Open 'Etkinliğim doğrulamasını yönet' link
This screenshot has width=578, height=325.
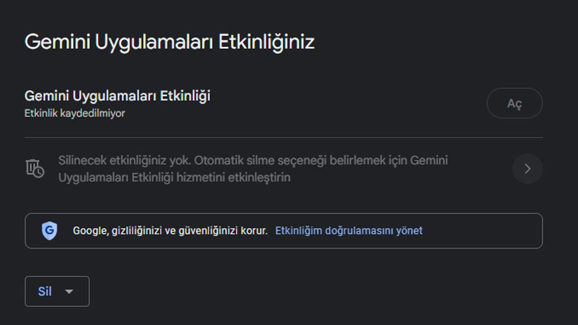pos(348,231)
